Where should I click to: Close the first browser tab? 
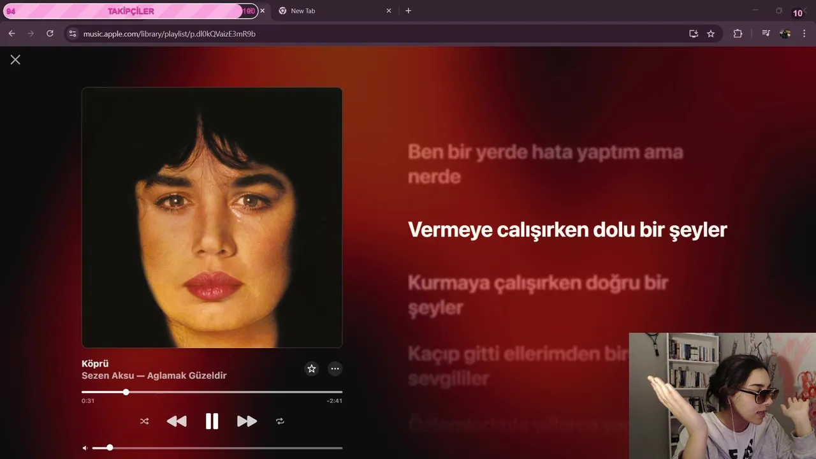coord(262,11)
